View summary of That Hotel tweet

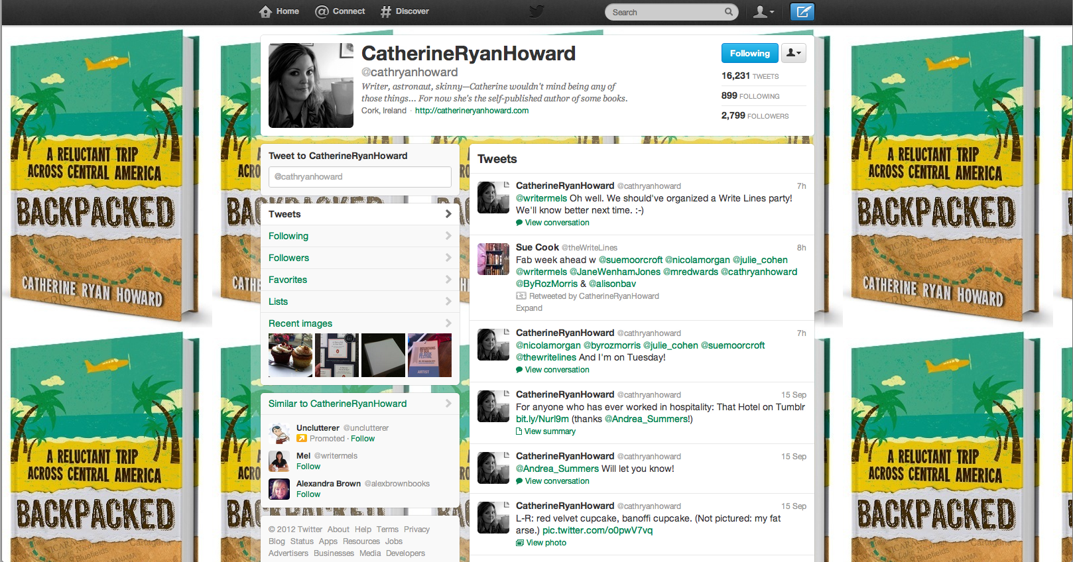click(x=550, y=431)
